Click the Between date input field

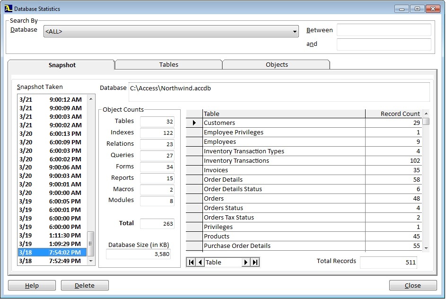[384, 30]
